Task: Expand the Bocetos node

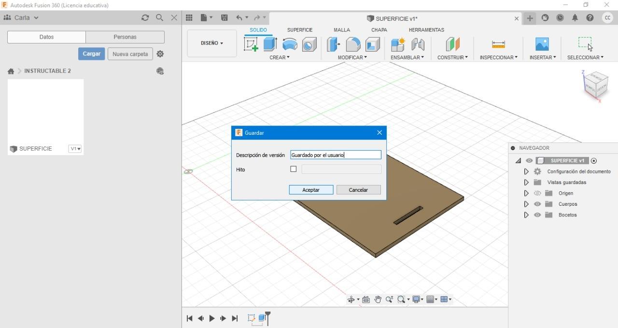Action: 526,215
